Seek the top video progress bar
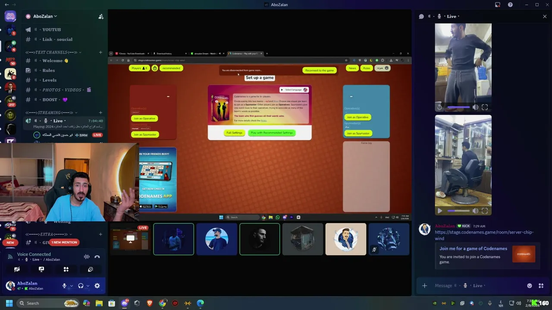This screenshot has width=552, height=310. point(458,107)
